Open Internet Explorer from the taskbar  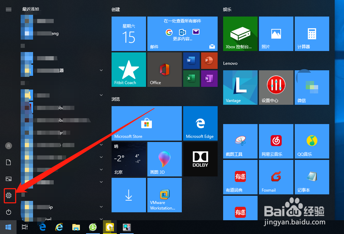59,227
